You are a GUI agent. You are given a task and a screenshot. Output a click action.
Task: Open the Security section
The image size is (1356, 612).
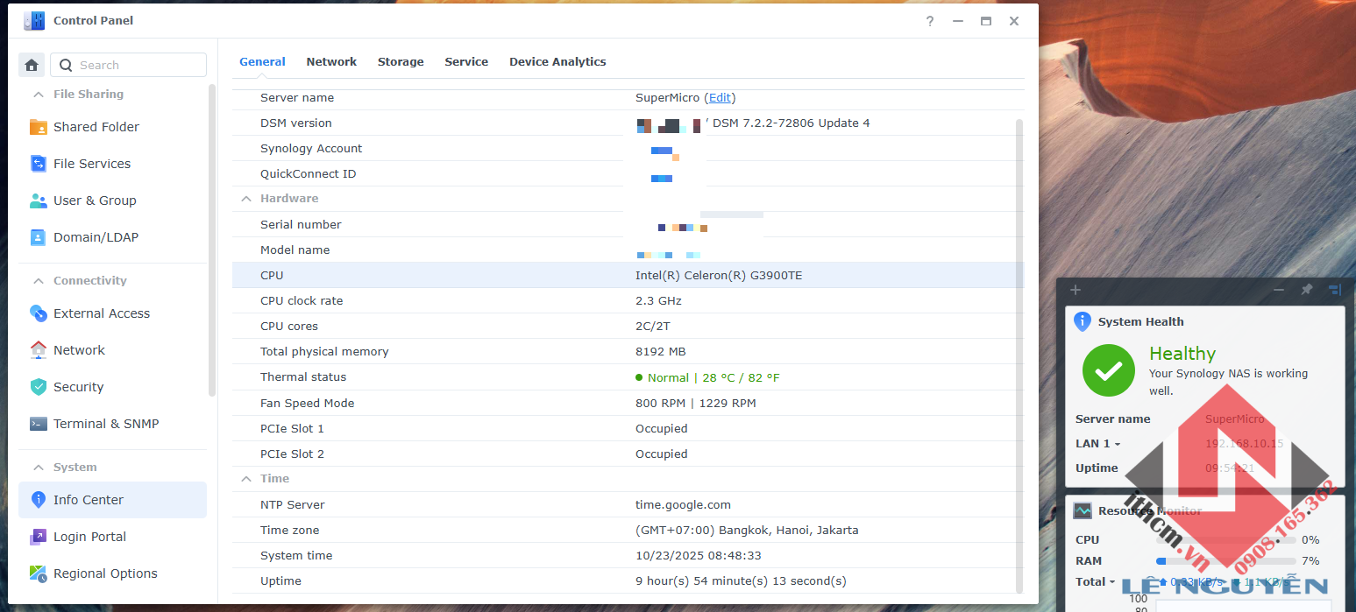(78, 387)
